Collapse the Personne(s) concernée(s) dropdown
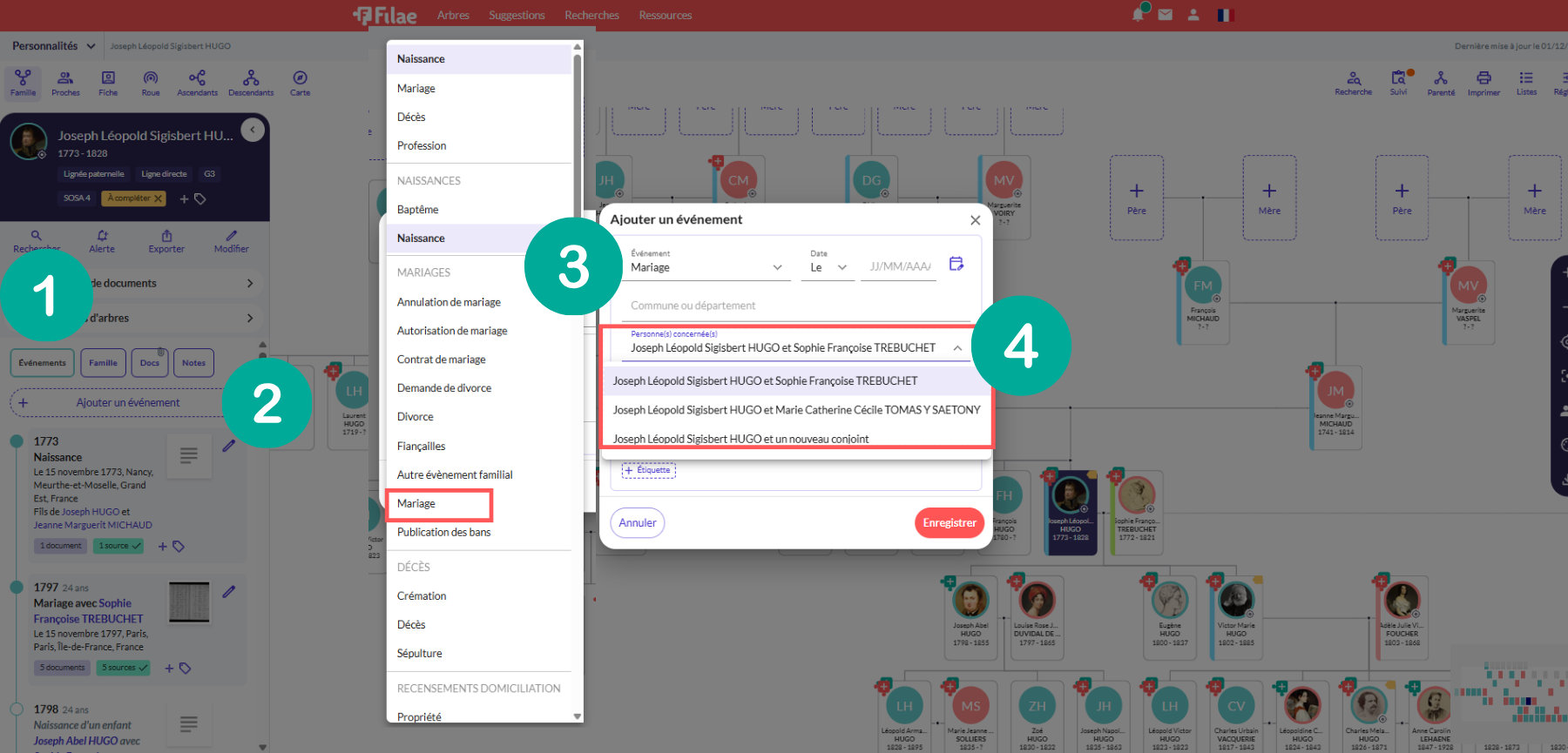The width and height of the screenshot is (1568, 753). point(957,347)
